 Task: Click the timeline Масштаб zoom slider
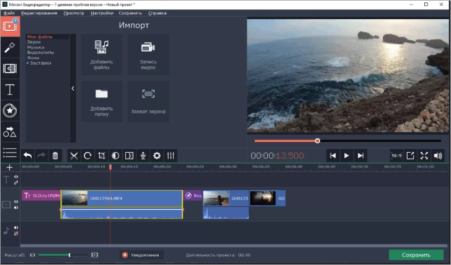pos(63,255)
